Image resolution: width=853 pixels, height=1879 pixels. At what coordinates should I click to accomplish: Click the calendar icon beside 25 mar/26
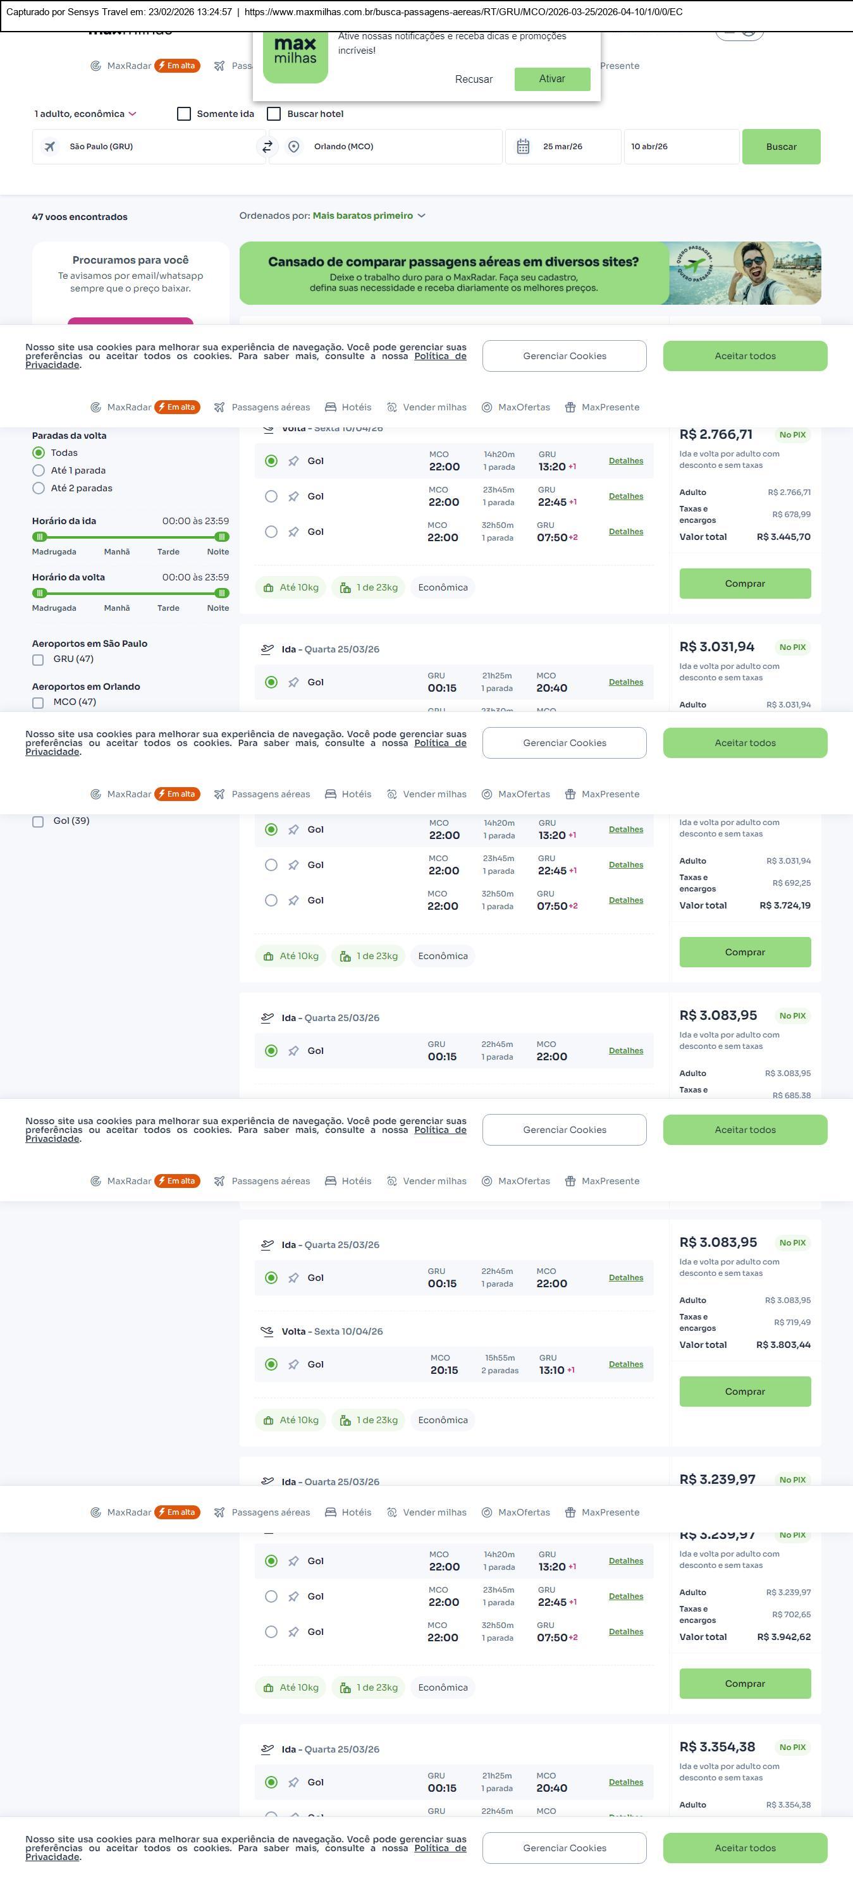(x=523, y=147)
